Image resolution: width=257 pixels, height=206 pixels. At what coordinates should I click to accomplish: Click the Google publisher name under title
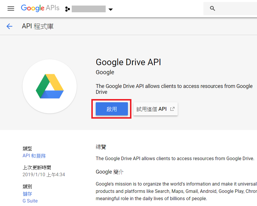pyautogui.click(x=105, y=72)
